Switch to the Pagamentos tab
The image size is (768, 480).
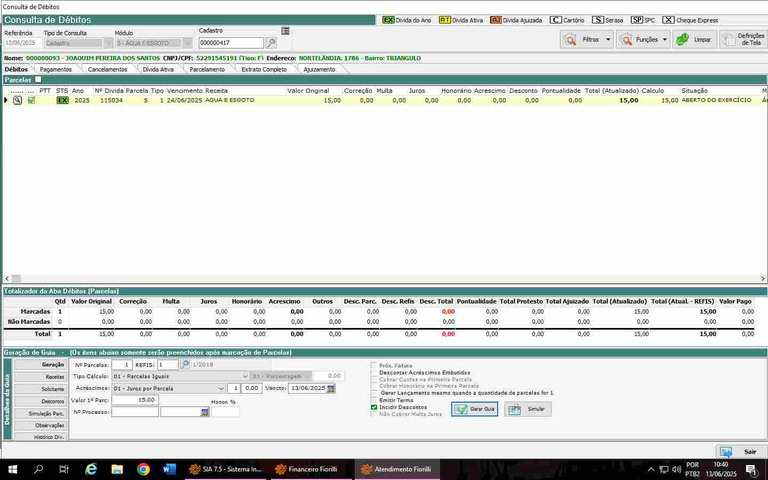(55, 69)
